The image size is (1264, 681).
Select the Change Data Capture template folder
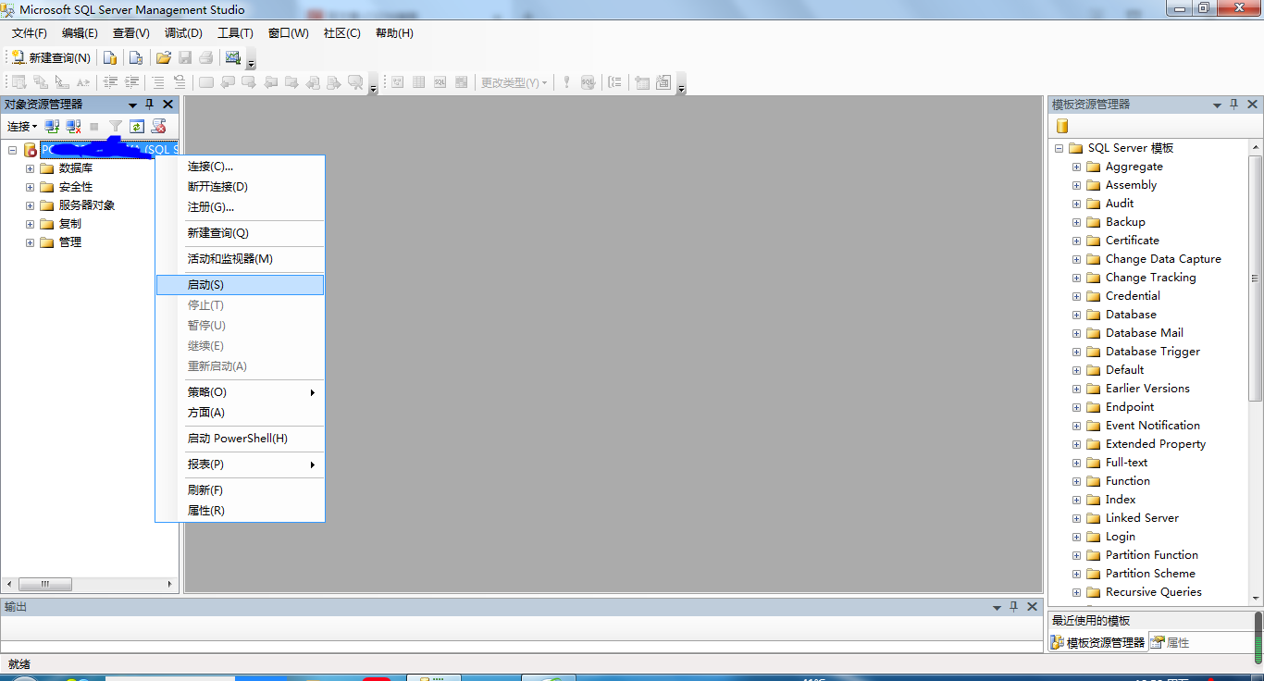point(1163,259)
